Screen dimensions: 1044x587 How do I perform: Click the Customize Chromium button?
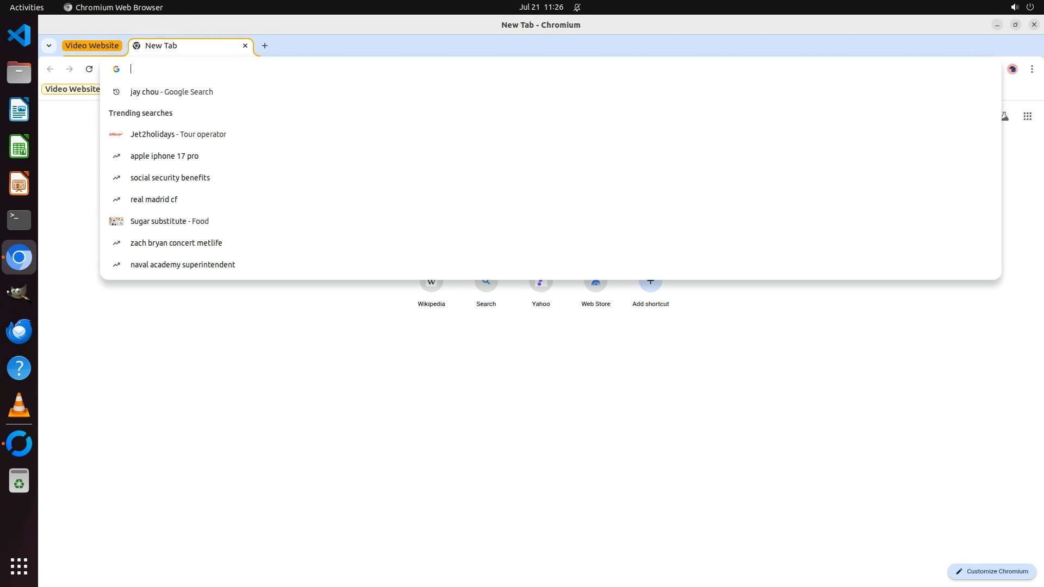[992, 571]
